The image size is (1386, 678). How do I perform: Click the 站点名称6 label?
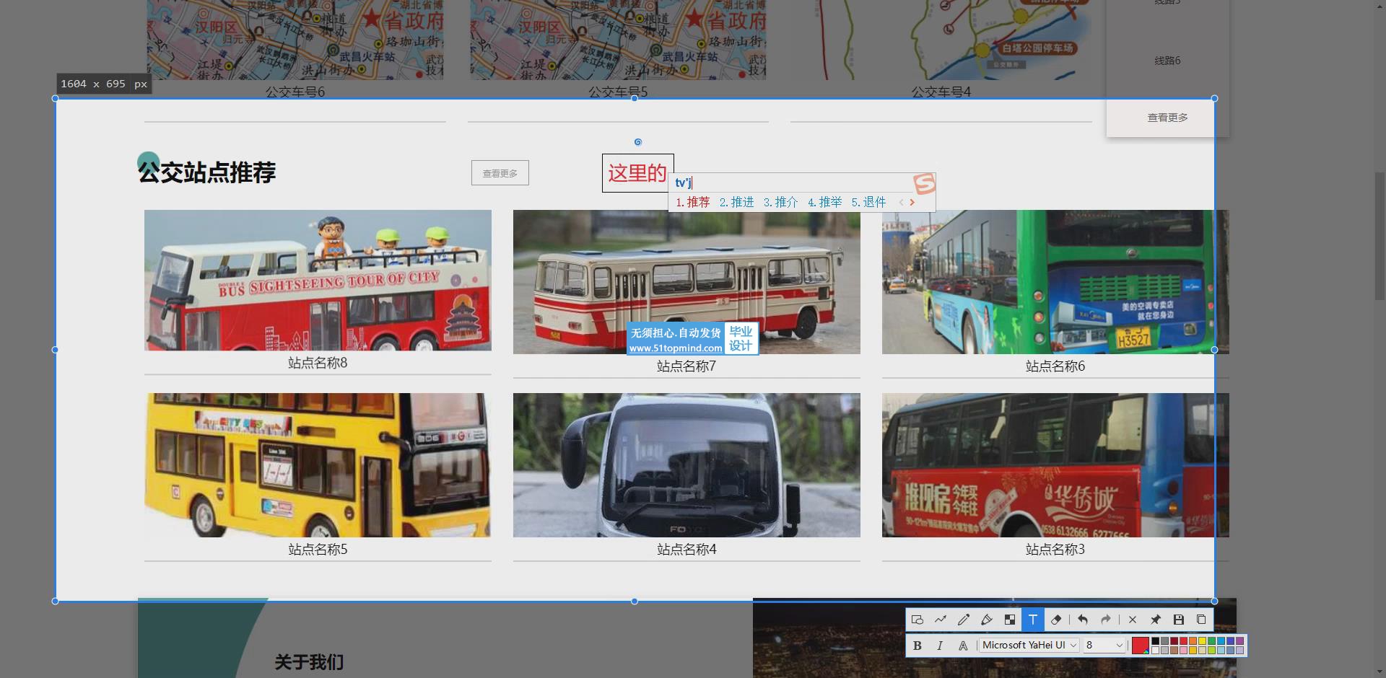pos(1055,366)
